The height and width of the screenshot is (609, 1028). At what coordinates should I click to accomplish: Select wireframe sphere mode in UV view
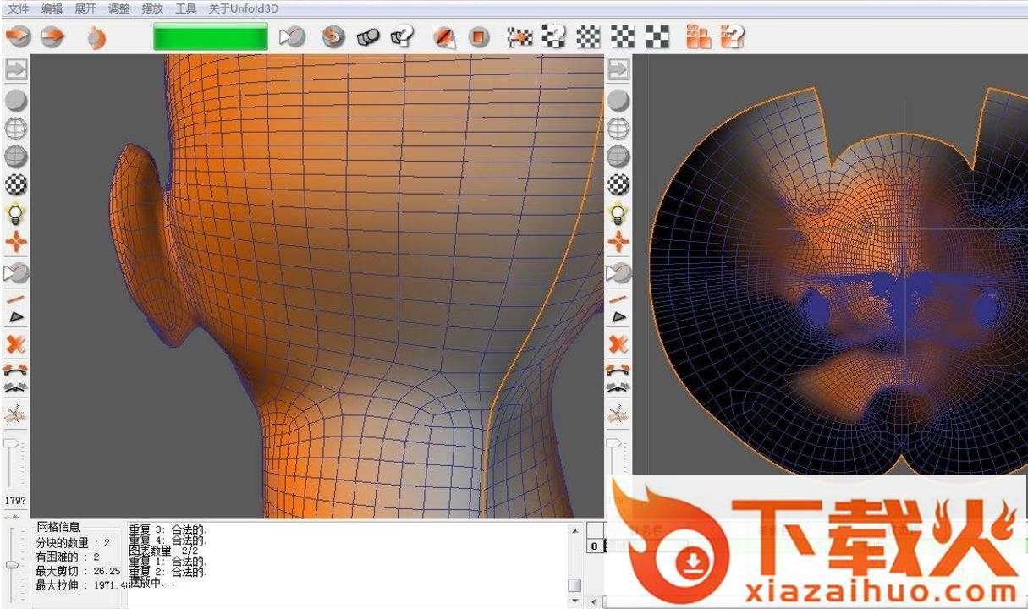pos(619,129)
